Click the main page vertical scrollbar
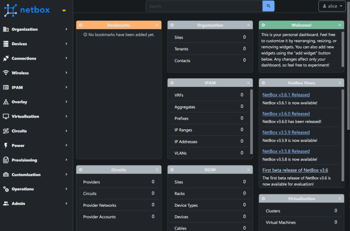 (349, 65)
